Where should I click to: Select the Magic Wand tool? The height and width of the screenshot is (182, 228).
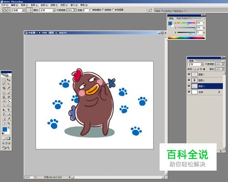tap(9, 84)
